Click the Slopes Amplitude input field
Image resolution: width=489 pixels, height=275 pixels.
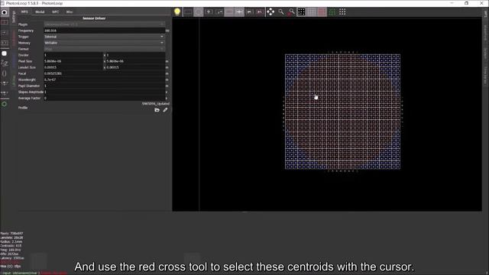click(x=104, y=92)
